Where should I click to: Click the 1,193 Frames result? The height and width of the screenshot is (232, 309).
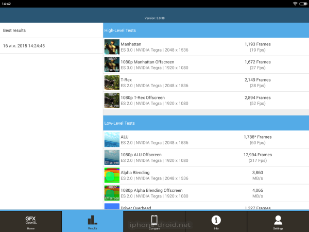click(257, 44)
